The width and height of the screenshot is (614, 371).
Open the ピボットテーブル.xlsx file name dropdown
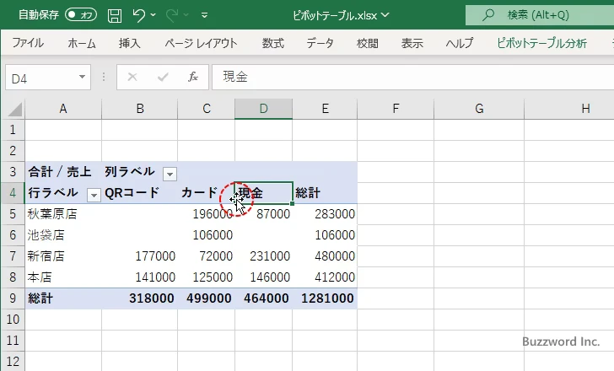(385, 15)
